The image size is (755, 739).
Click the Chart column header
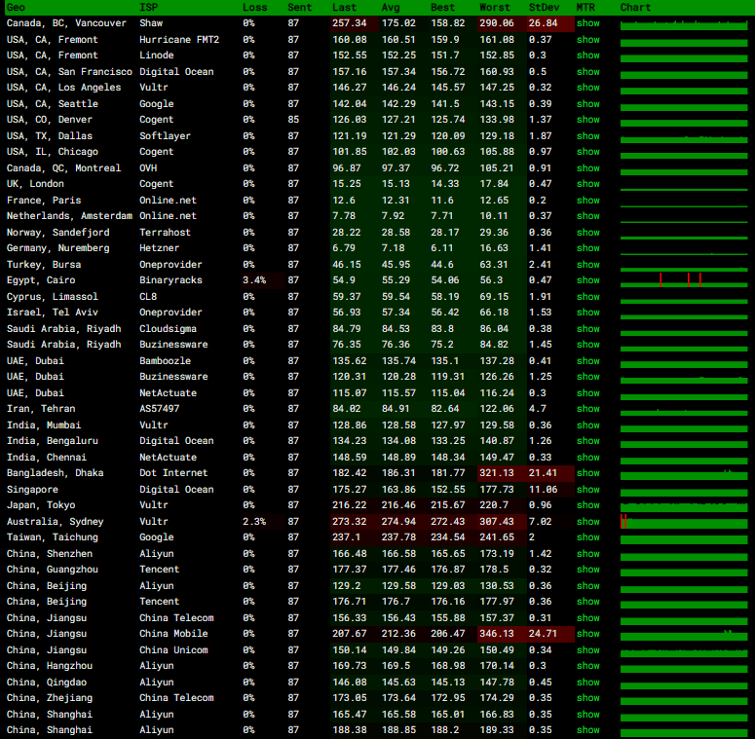(635, 7)
